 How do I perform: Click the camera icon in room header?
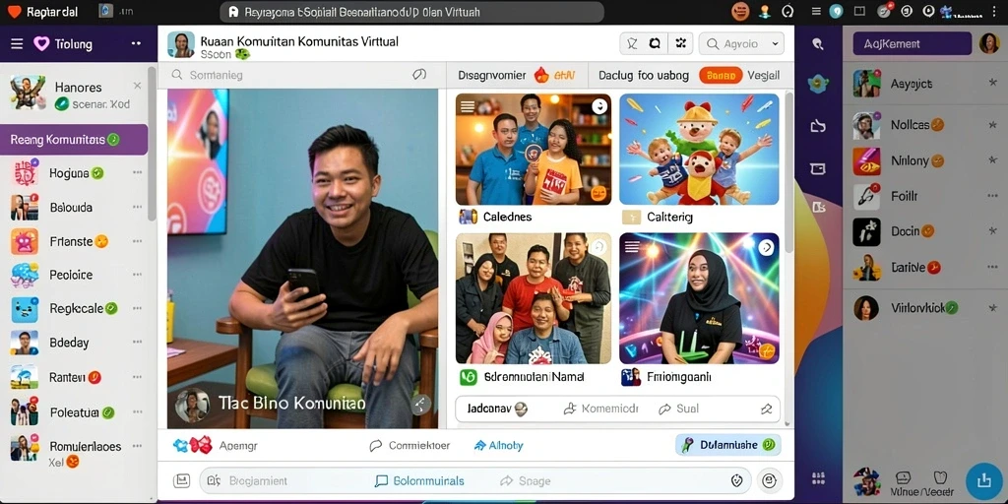(655, 43)
